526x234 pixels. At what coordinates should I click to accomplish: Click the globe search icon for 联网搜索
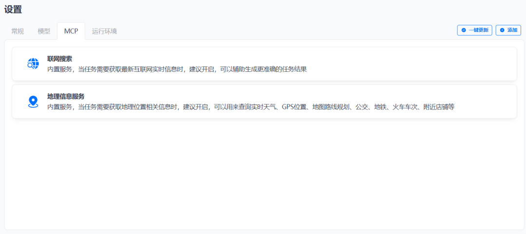click(33, 64)
